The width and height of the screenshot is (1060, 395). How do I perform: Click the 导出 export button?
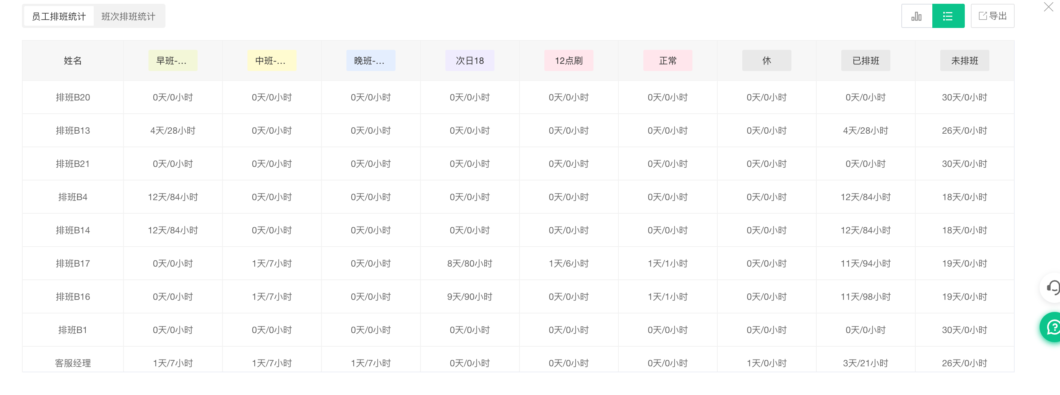992,16
